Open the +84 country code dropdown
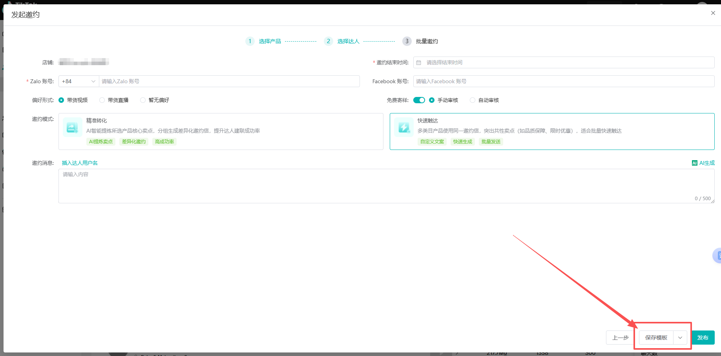 [78, 81]
